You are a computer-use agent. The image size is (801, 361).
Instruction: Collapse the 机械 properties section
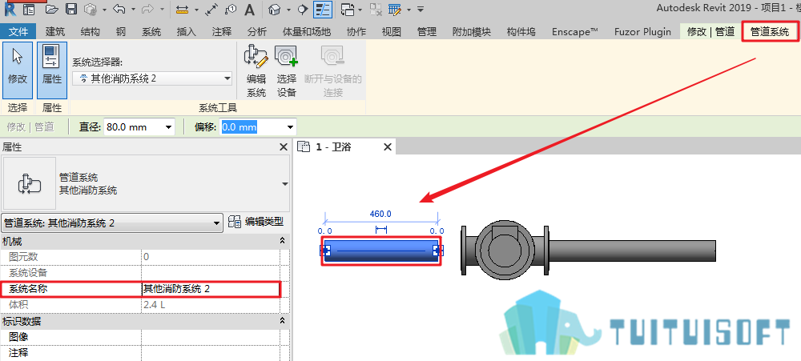[282, 241]
